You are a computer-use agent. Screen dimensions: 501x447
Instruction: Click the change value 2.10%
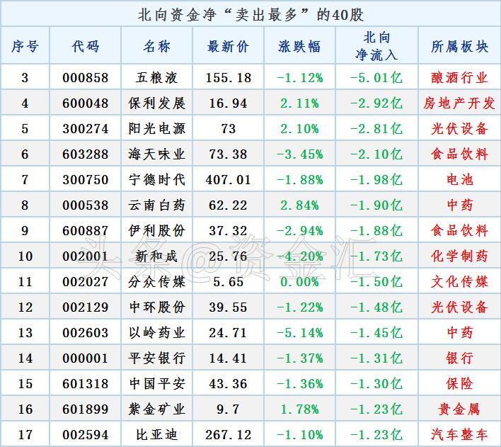point(299,129)
